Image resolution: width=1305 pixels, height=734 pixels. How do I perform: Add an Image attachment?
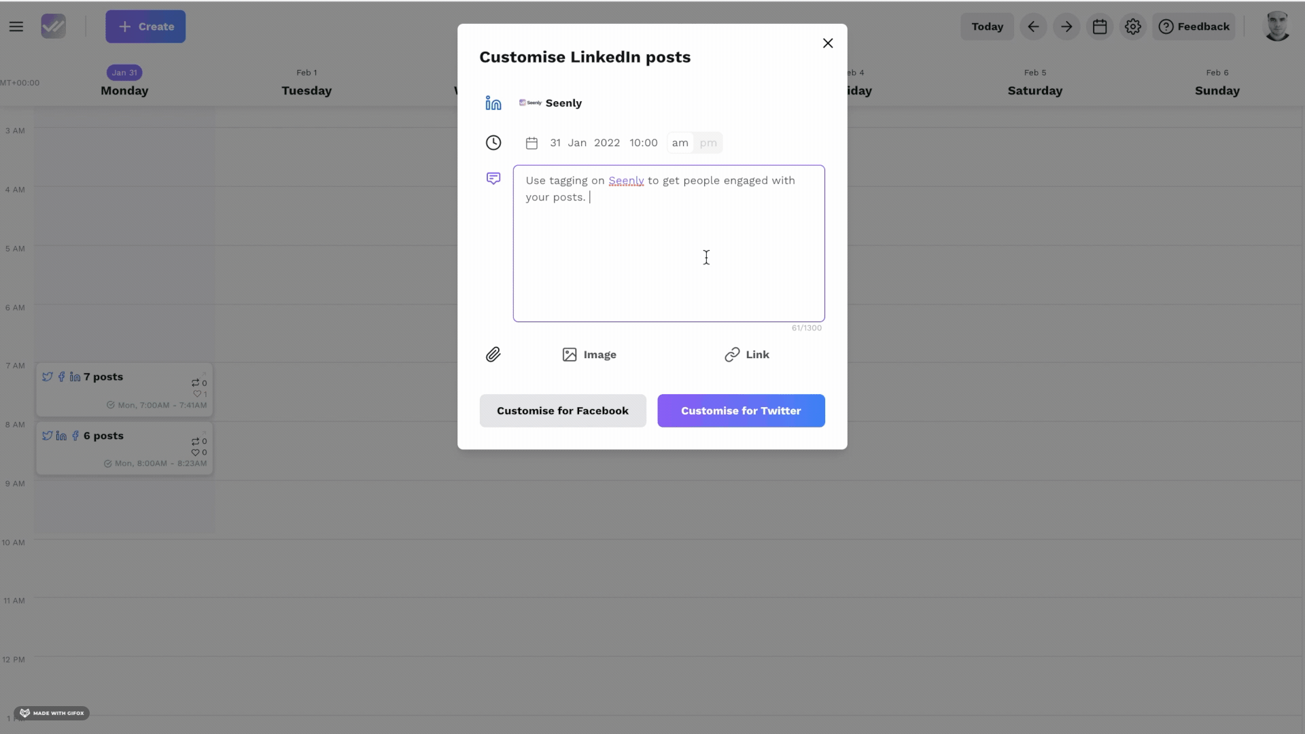(x=589, y=355)
